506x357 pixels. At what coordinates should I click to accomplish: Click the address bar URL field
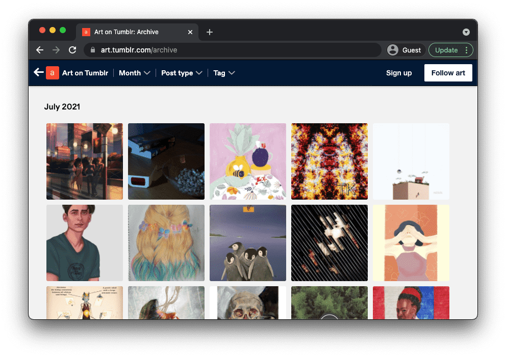235,50
